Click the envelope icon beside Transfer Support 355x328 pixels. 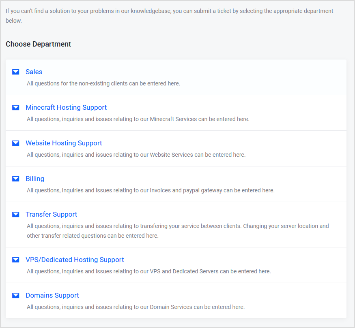(16, 214)
